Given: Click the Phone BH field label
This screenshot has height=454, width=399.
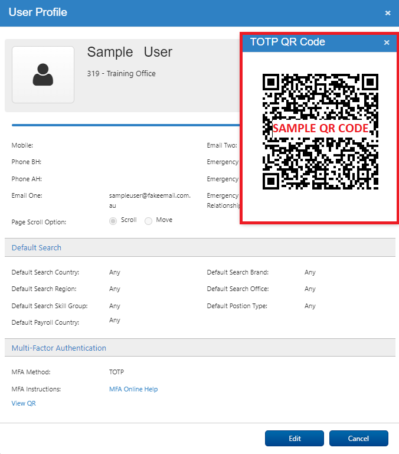Looking at the screenshot, I should tap(27, 162).
